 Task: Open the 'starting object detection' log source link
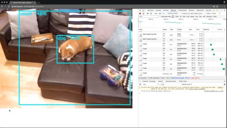(x=214, y=91)
